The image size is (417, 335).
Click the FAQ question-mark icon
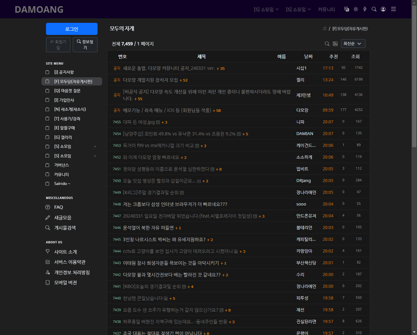(48, 207)
